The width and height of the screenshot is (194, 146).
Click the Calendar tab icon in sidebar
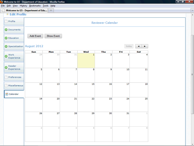pos(7,94)
